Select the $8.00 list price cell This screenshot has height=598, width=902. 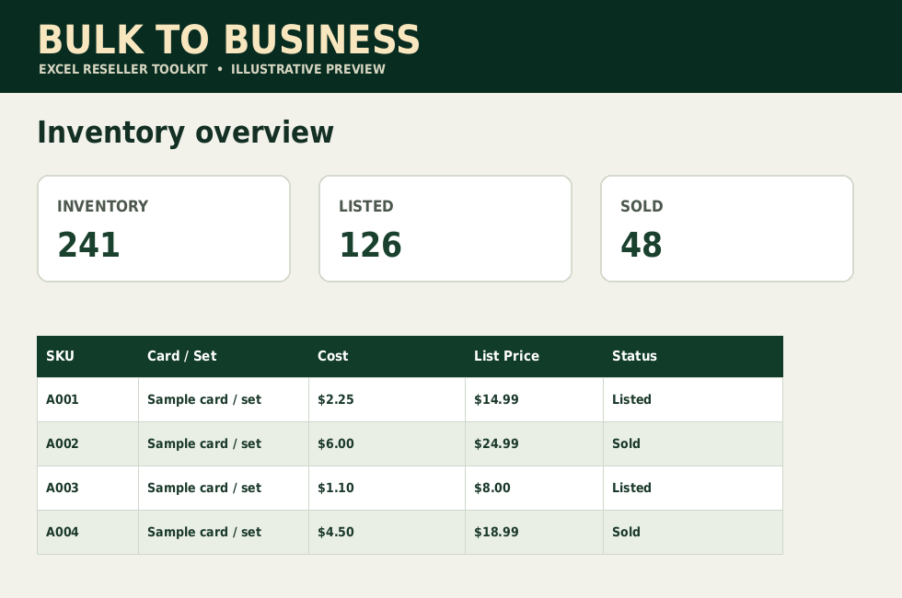click(534, 489)
